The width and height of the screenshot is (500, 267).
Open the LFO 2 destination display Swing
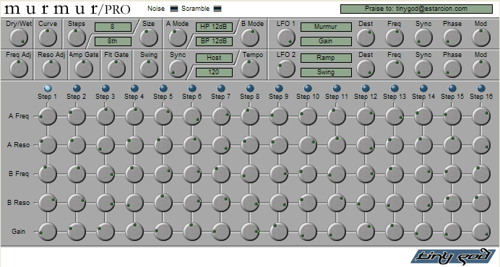pyautogui.click(x=326, y=72)
